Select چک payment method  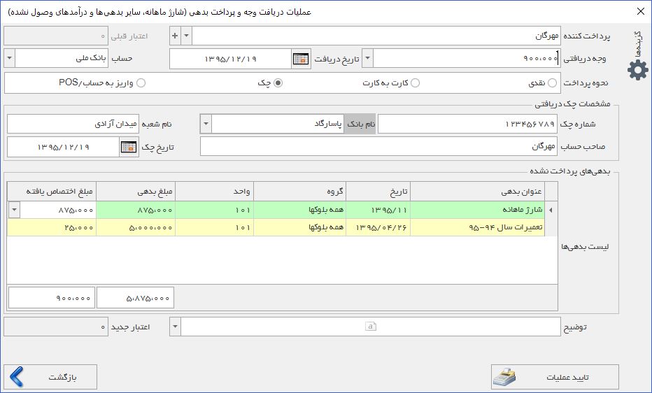(x=278, y=83)
